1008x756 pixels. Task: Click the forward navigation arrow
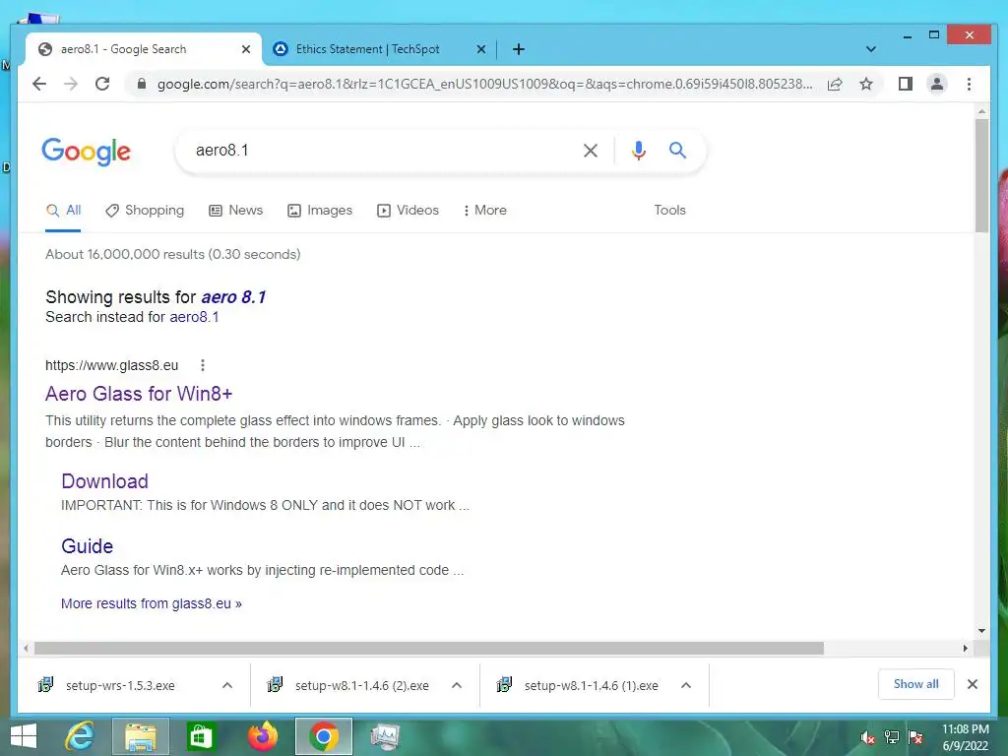coord(71,84)
